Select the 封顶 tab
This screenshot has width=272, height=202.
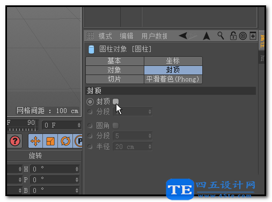(173, 70)
